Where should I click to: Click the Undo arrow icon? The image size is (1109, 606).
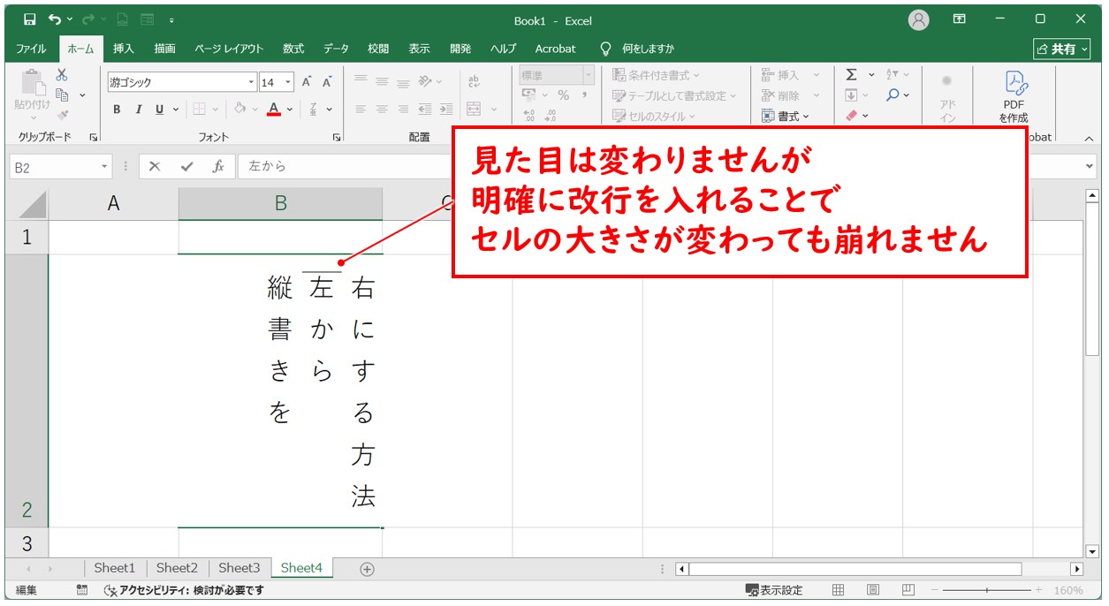coord(56,19)
